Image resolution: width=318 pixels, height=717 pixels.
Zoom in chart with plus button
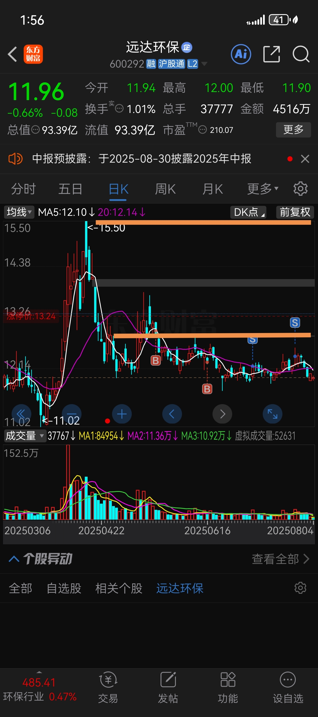click(122, 414)
